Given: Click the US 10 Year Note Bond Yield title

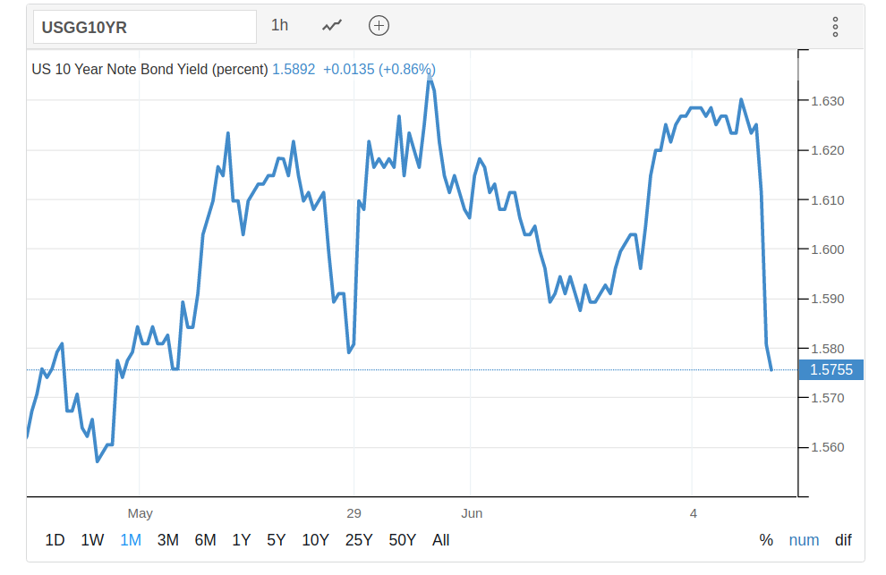Looking at the screenshot, I should tap(149, 70).
